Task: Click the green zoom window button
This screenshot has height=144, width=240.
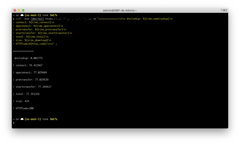Action: click(23, 10)
